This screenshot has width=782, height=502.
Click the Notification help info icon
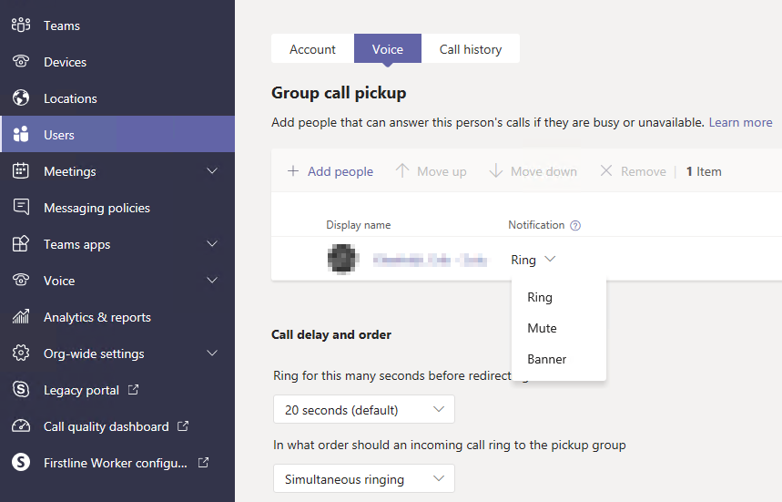575,226
